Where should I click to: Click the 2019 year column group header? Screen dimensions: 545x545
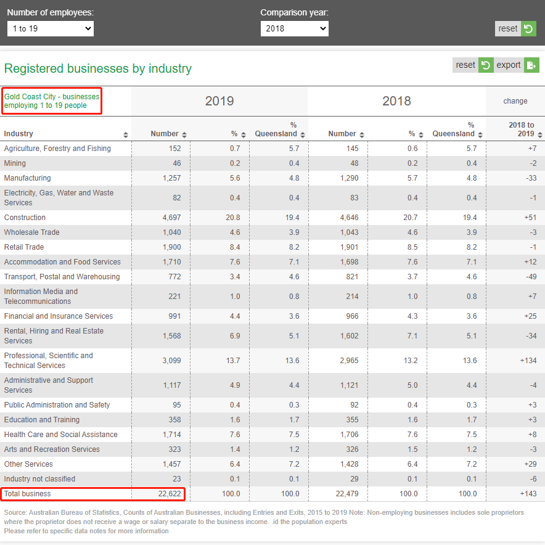coord(219,101)
